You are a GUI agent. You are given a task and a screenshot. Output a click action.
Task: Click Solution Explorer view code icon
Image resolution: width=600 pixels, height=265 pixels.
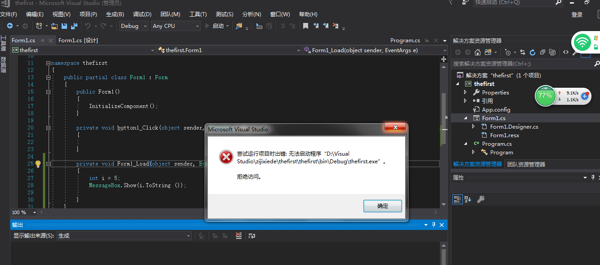click(x=566, y=52)
